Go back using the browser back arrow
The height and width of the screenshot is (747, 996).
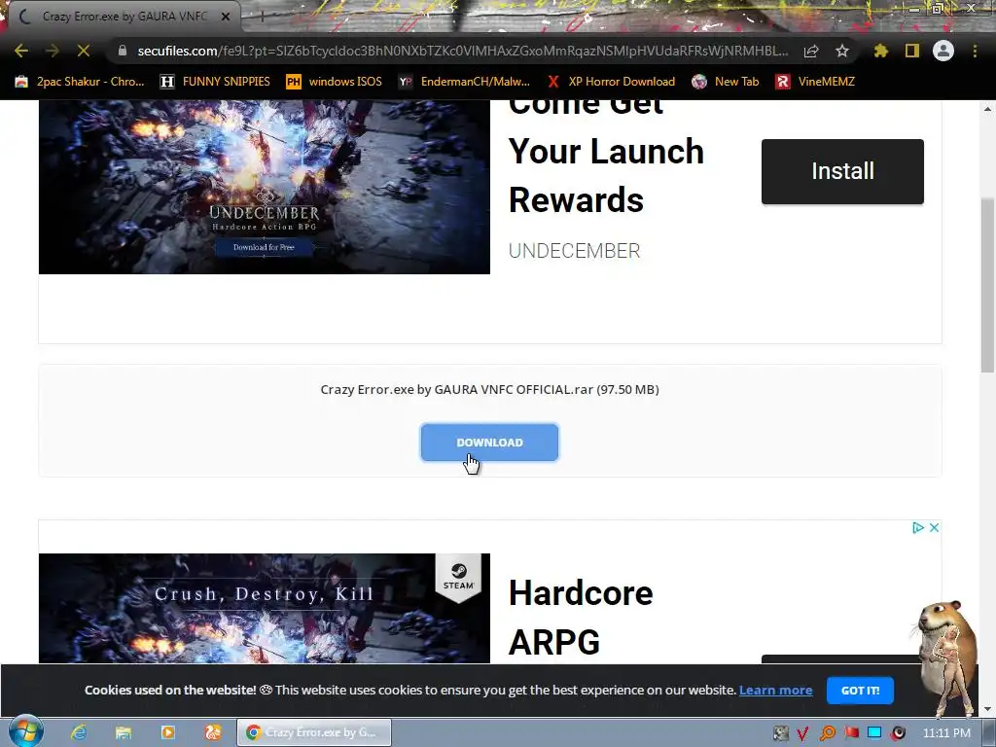click(x=21, y=51)
